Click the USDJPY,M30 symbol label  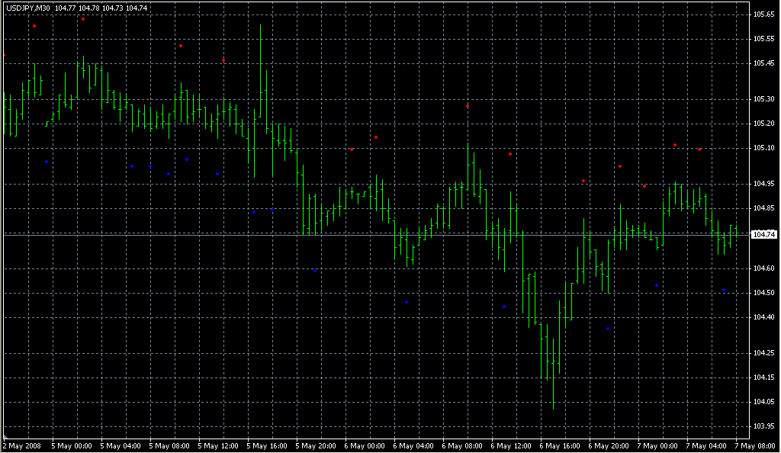click(28, 8)
